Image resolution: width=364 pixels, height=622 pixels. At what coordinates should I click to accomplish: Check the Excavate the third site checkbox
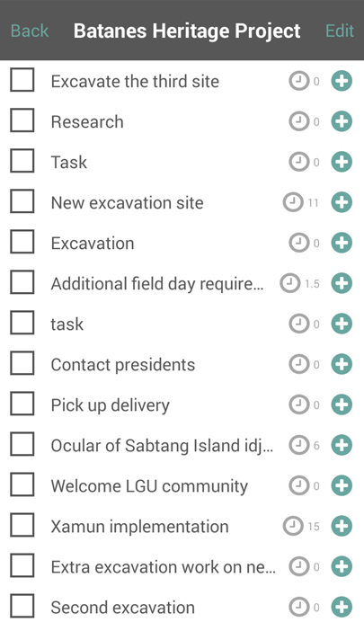(x=22, y=80)
